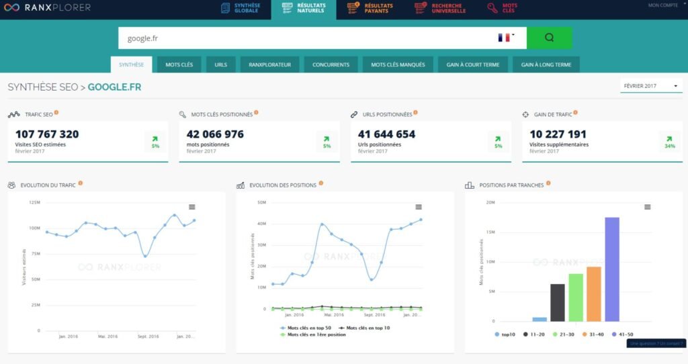Screen dimensions: 688x364
Task: Open the Février 2017 date dropdown
Action: (651, 86)
